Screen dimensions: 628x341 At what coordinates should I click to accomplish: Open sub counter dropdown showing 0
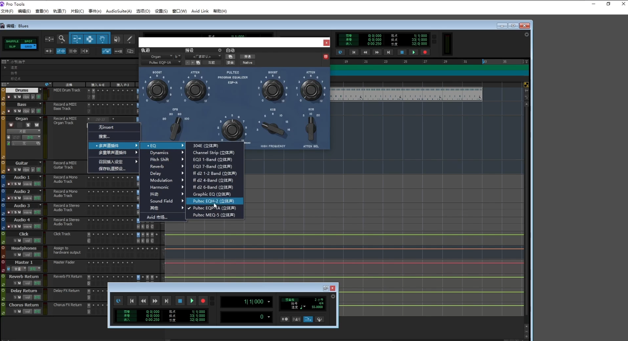pyautogui.click(x=269, y=317)
